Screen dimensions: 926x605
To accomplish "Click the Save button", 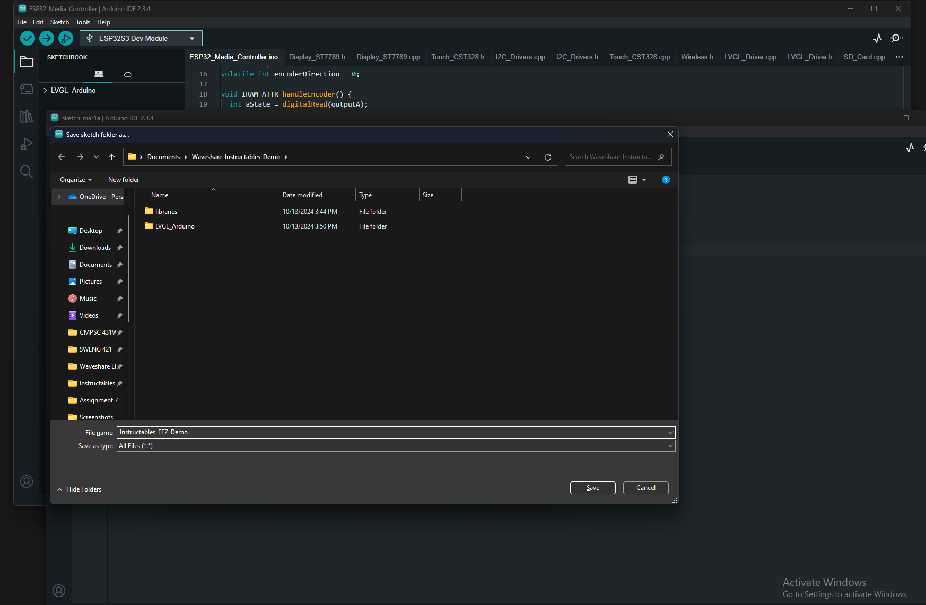I will pos(593,488).
